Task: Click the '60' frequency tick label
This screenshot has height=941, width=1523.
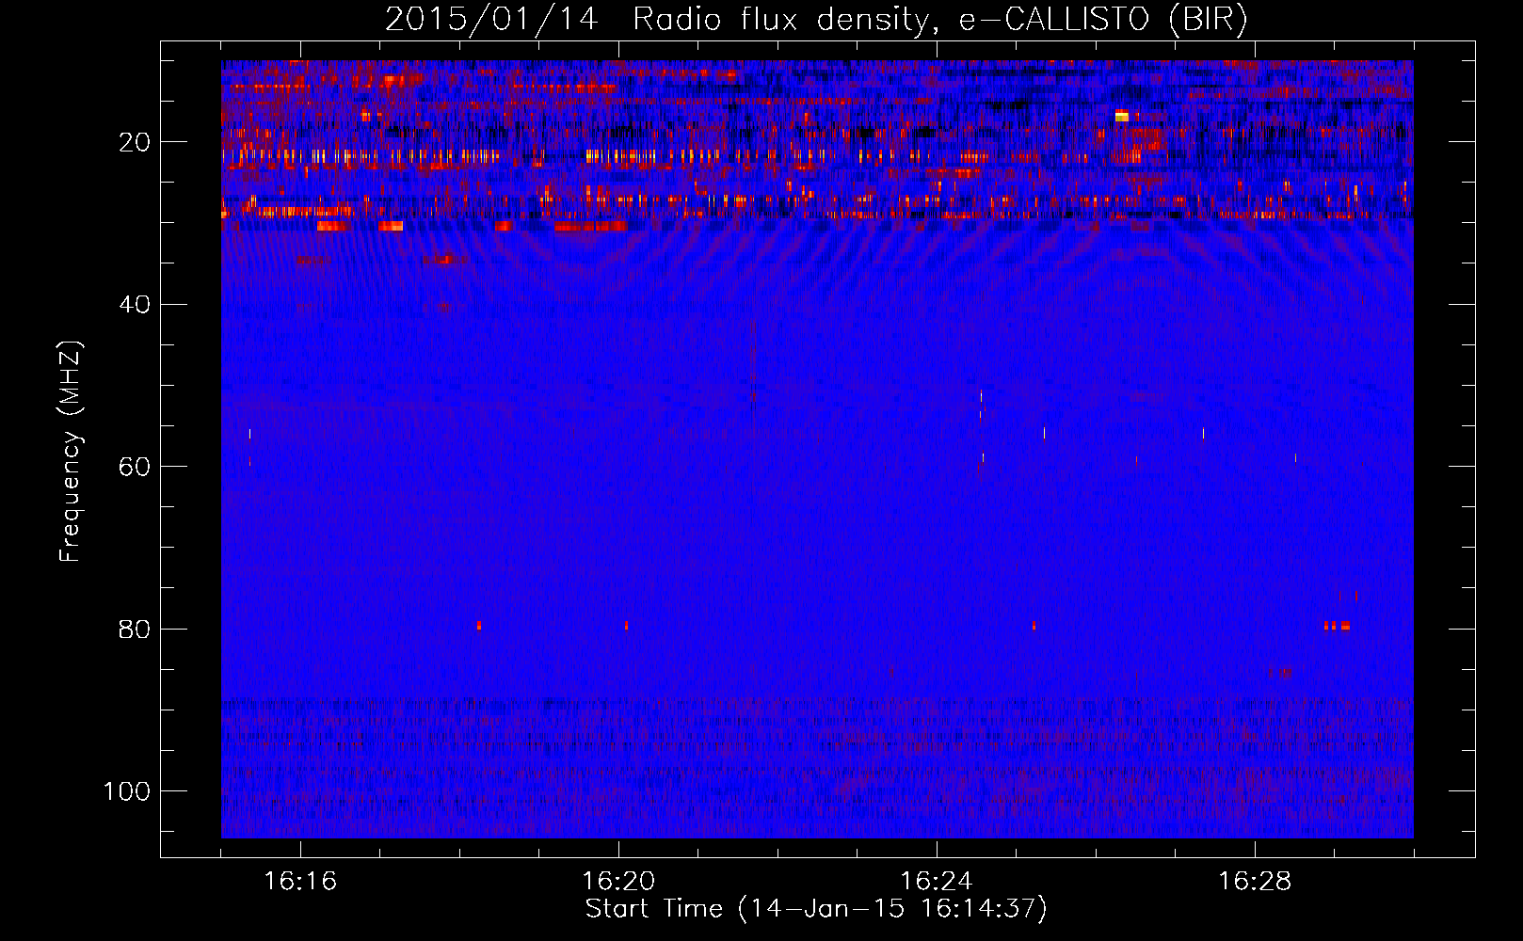Action: (135, 467)
